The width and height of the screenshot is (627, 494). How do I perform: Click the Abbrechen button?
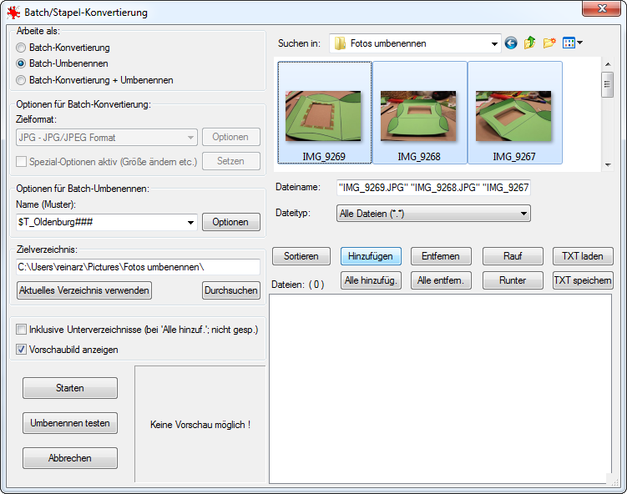click(x=70, y=458)
